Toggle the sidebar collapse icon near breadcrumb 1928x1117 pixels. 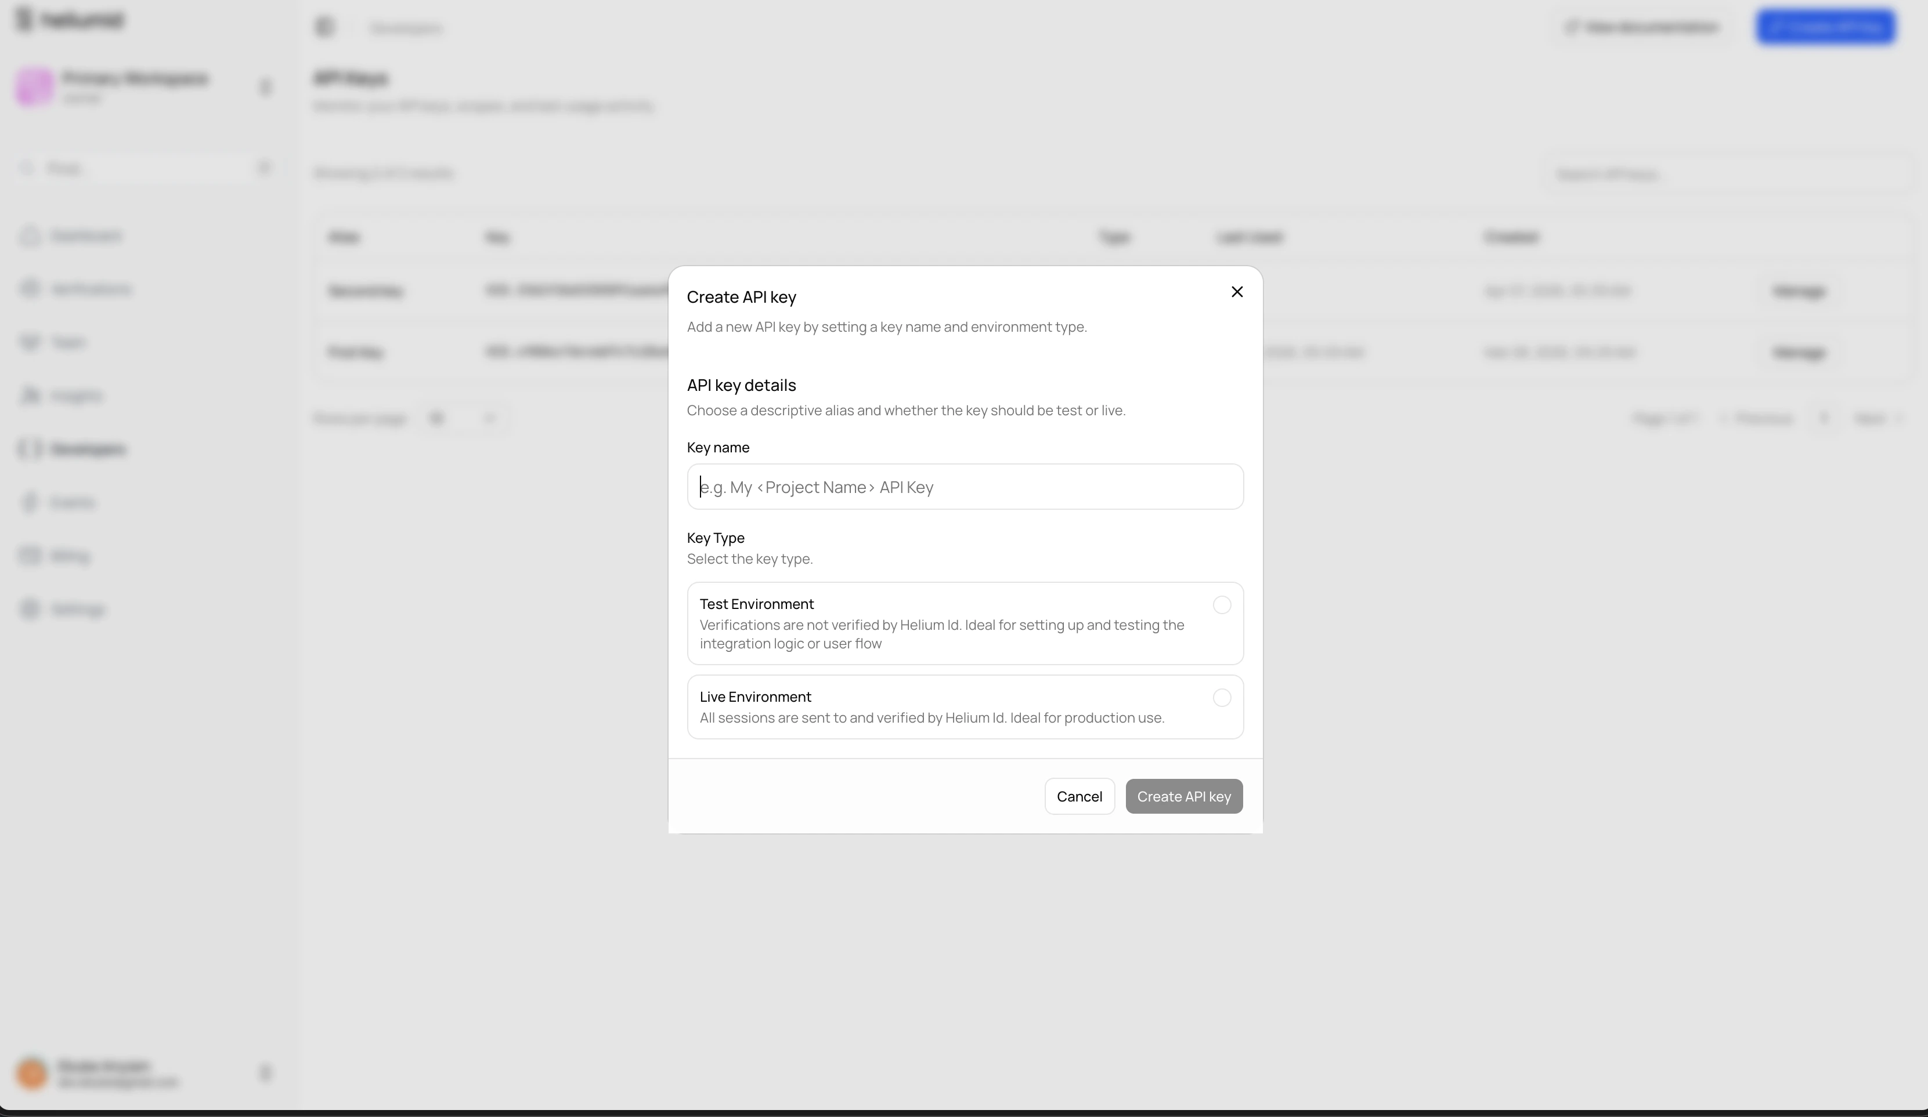tap(324, 27)
